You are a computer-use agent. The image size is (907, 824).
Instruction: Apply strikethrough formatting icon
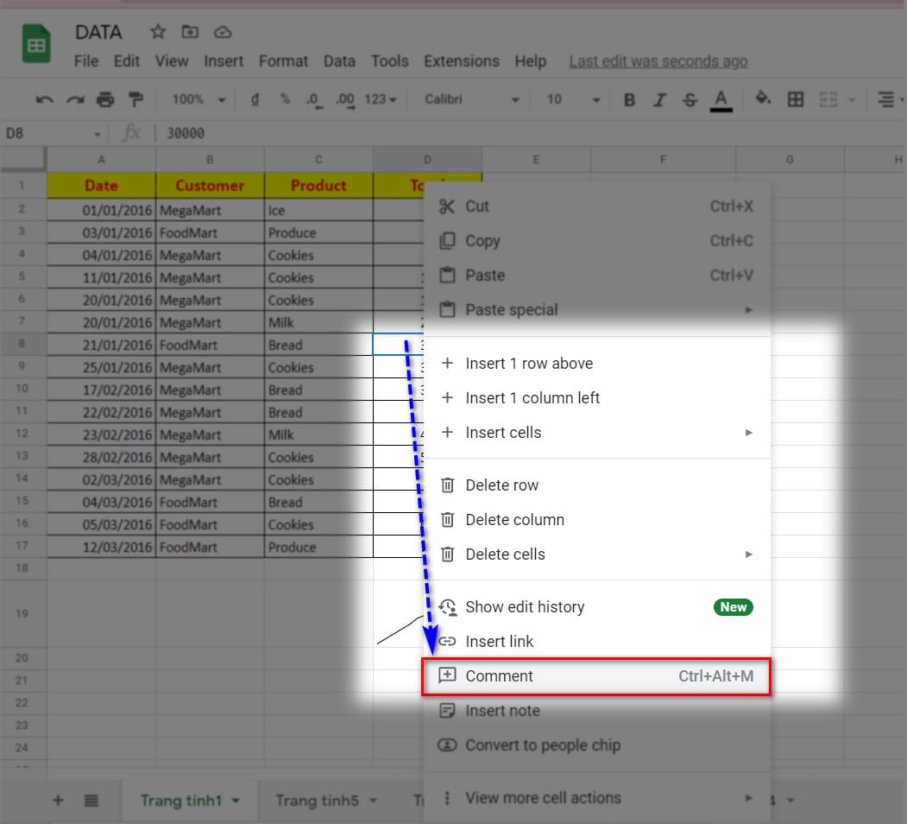[x=690, y=99]
